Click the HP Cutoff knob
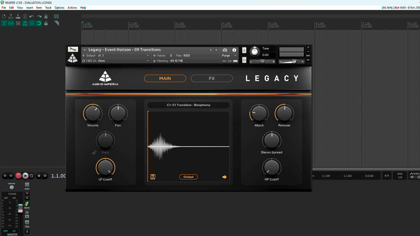 [272, 167]
